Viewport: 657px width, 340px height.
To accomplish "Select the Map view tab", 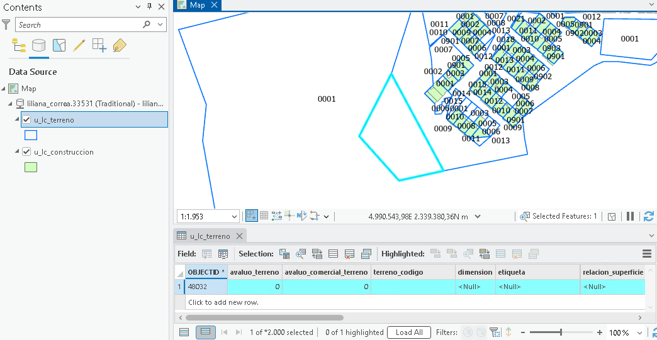I will coord(198,5).
